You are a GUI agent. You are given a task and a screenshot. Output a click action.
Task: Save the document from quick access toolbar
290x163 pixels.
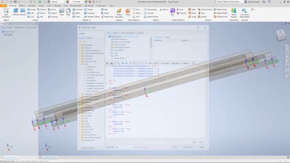tap(15, 2)
